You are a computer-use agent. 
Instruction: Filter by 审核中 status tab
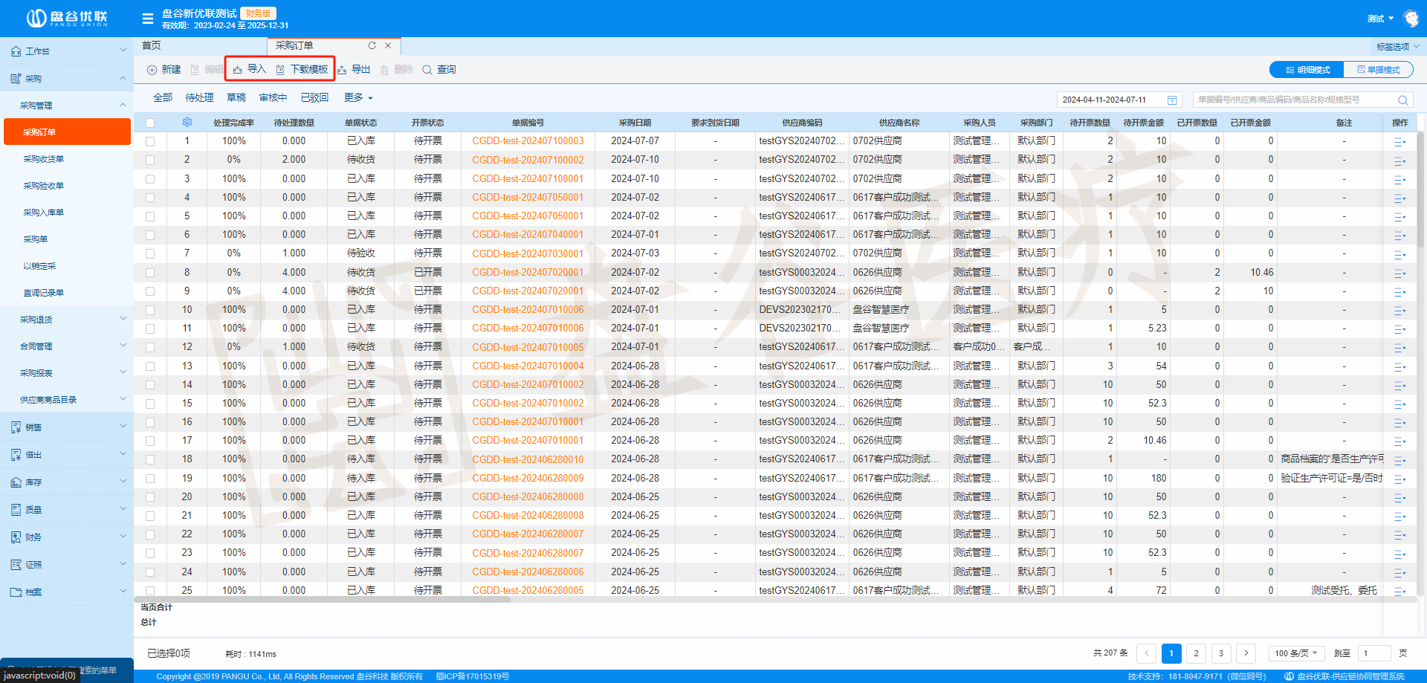coord(273,97)
